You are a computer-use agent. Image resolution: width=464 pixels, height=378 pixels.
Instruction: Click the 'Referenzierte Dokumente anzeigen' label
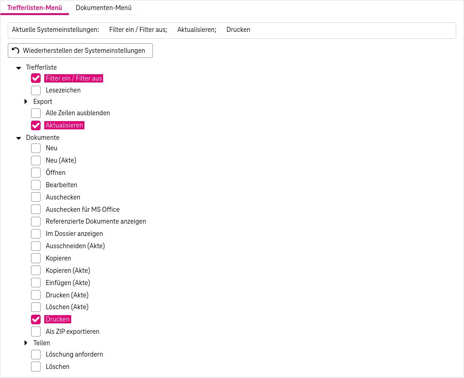(x=96, y=221)
